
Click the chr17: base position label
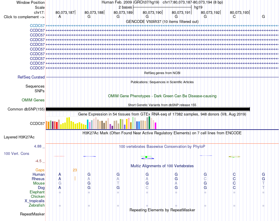click(39, 12)
